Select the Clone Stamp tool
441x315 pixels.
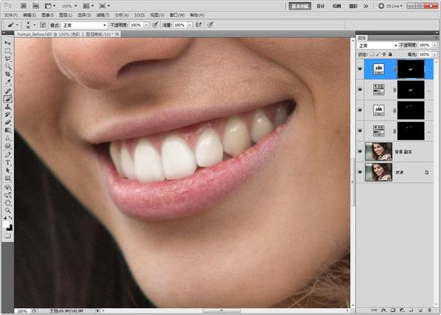(x=8, y=107)
